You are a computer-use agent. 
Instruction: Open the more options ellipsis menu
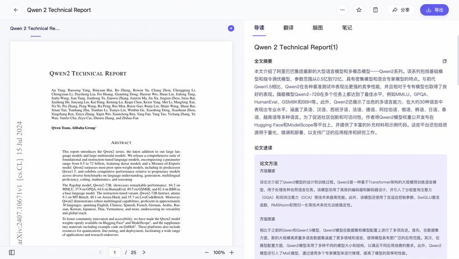pos(342,10)
